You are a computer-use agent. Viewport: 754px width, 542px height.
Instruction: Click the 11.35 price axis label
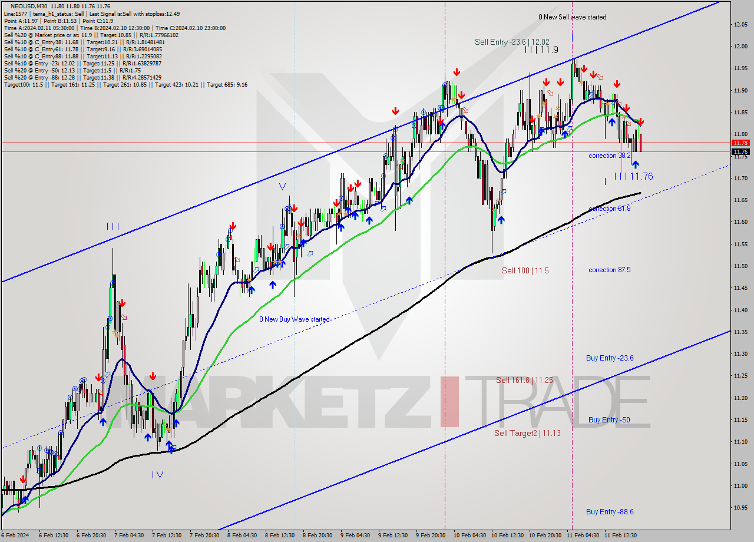[x=740, y=332]
